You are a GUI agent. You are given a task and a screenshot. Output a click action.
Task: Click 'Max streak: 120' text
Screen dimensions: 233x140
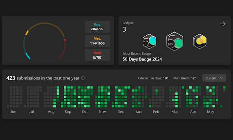tap(185, 78)
